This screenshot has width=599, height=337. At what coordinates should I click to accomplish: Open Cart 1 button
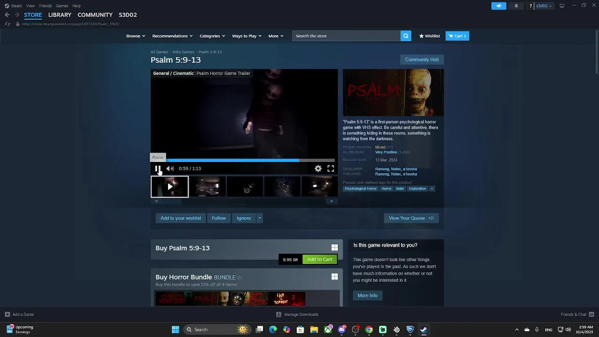pyautogui.click(x=457, y=36)
